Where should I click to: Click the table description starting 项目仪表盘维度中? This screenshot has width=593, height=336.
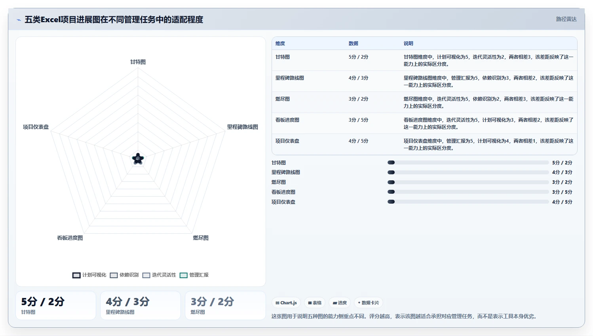488,145
